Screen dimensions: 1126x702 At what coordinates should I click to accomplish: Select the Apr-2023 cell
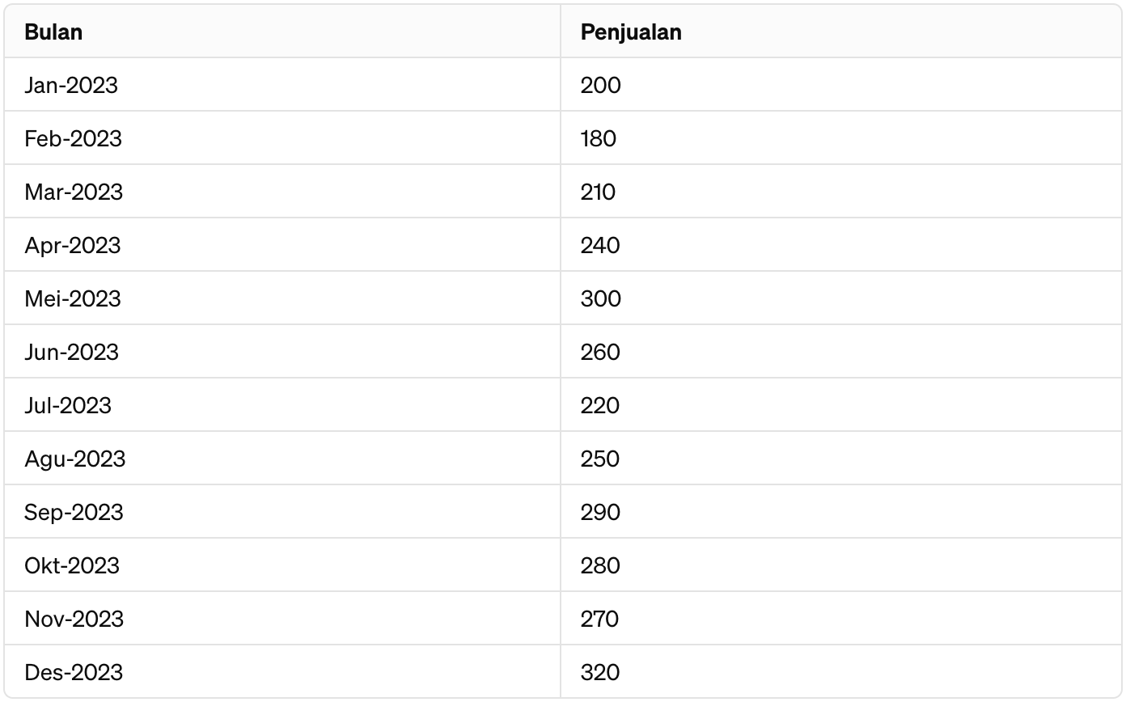tap(282, 245)
